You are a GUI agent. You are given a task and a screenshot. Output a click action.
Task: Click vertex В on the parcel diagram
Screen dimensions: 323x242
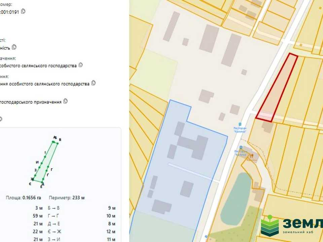pyautogui.click(x=58, y=143)
